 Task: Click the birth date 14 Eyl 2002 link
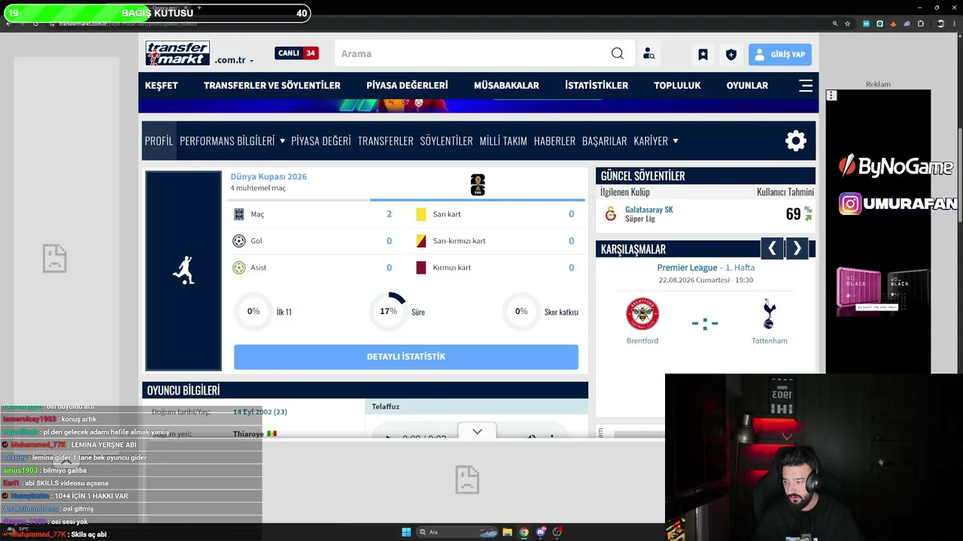(260, 412)
